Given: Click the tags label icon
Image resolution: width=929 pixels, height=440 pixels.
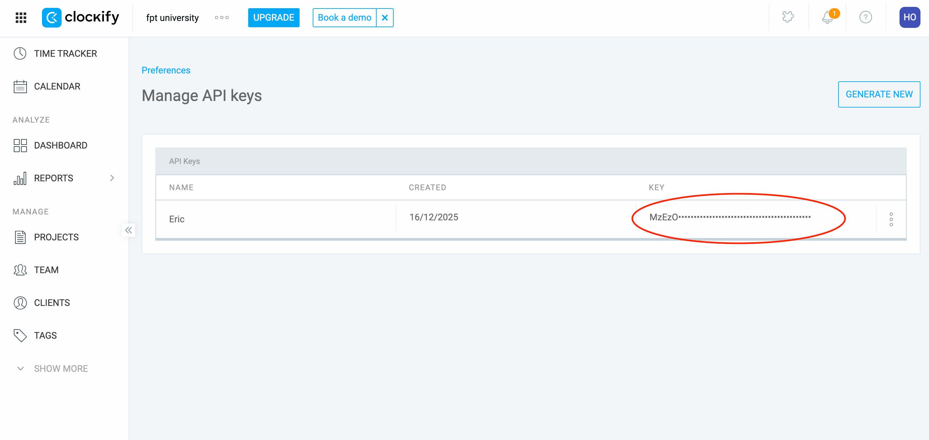Looking at the screenshot, I should [20, 335].
